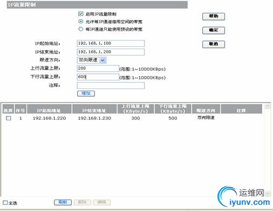Click the upstream value 300 cell
The height and width of the screenshot is (211, 273).
(135, 118)
